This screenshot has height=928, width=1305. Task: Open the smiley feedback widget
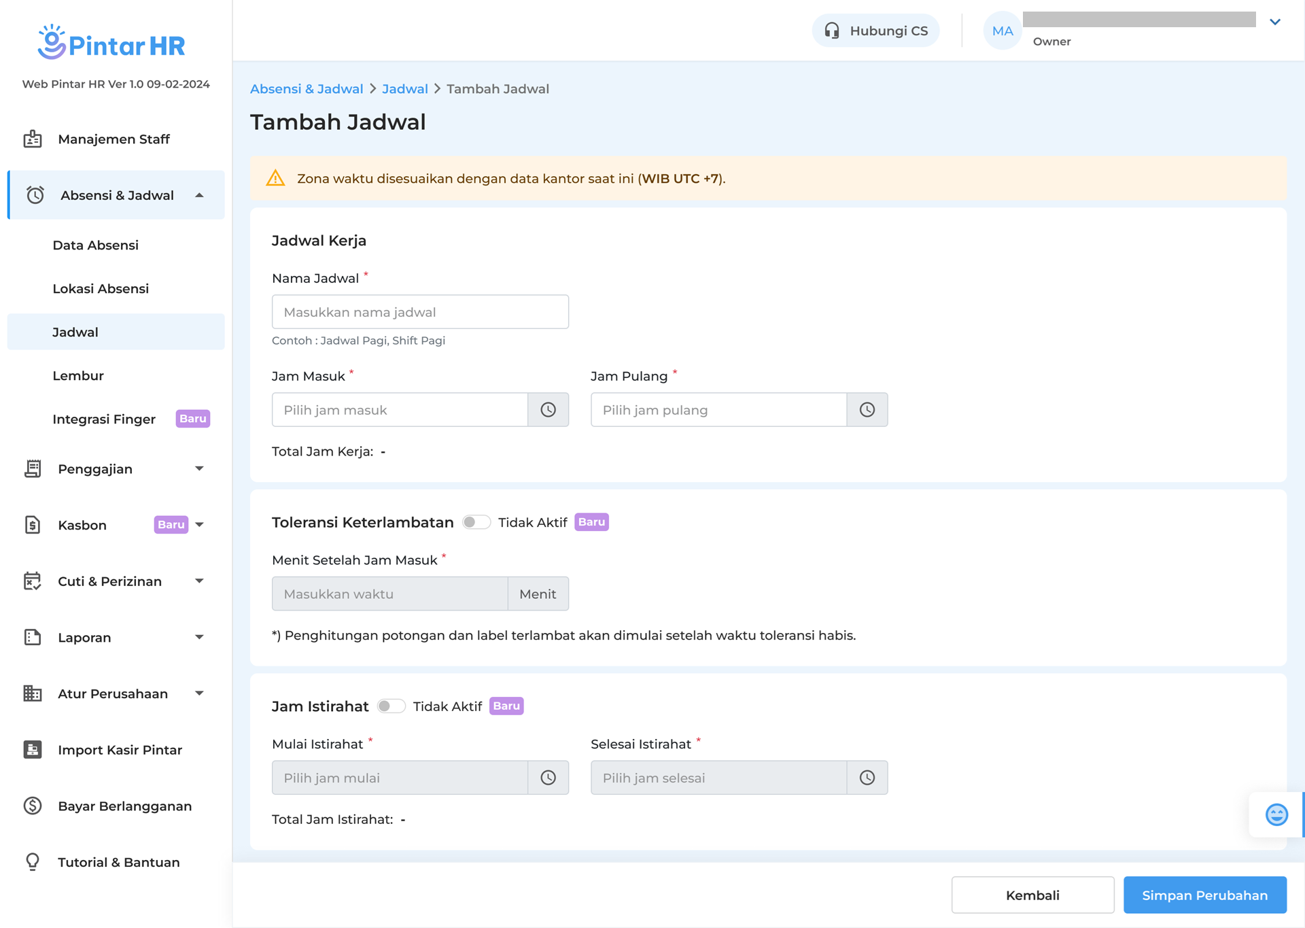[x=1276, y=814]
